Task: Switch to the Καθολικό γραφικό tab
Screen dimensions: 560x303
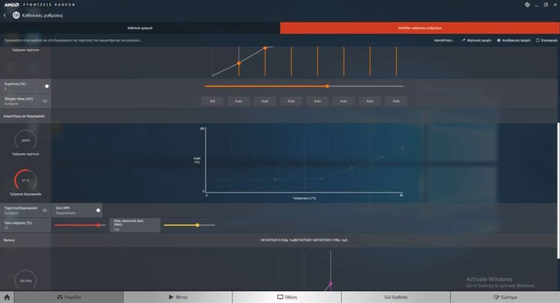Action: [140, 28]
